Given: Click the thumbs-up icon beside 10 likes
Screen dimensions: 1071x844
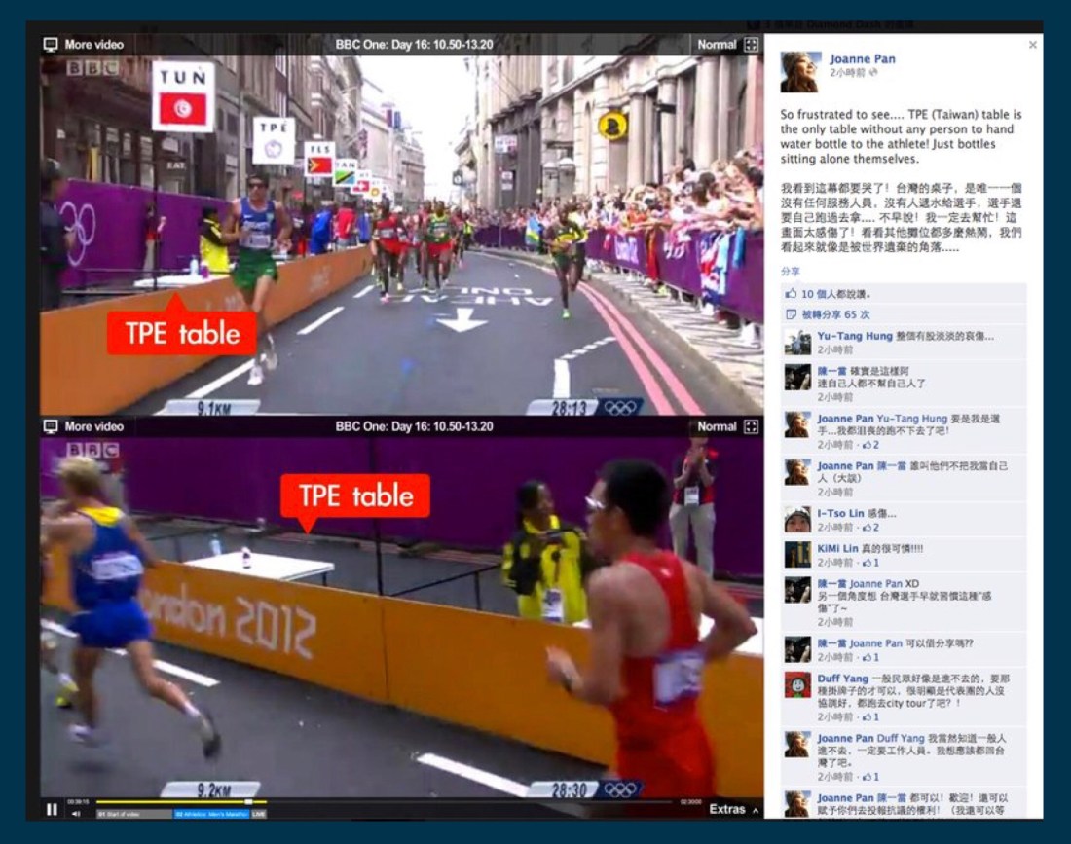Looking at the screenshot, I should [791, 293].
